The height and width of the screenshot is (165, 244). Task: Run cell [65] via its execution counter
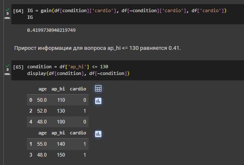18,67
